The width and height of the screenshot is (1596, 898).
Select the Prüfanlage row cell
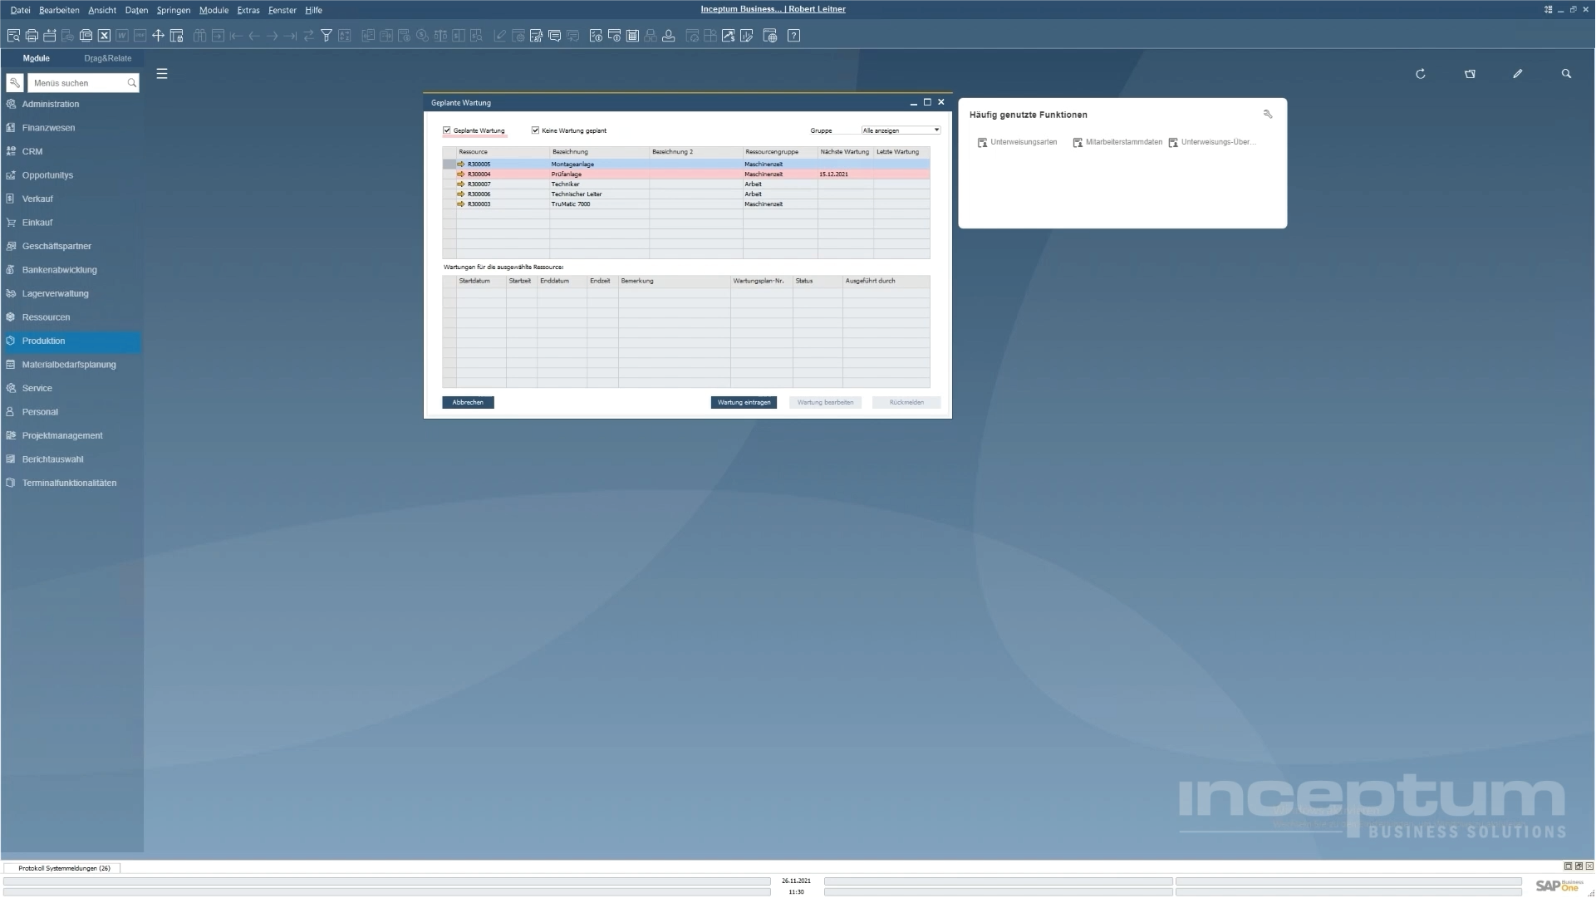599,174
